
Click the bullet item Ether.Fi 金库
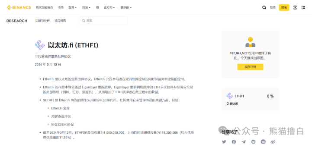(x=61, y=108)
